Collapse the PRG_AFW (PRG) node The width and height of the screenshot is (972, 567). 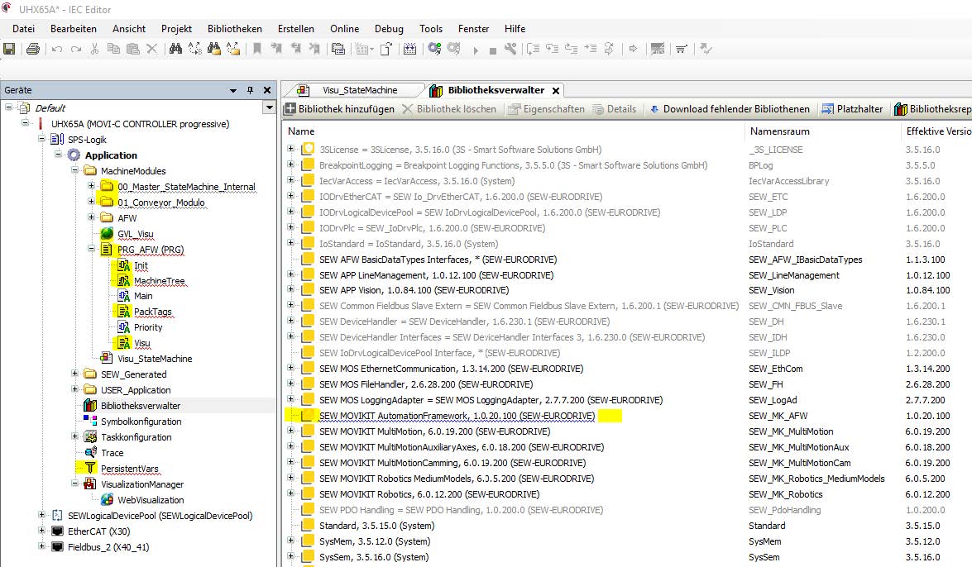(x=90, y=250)
